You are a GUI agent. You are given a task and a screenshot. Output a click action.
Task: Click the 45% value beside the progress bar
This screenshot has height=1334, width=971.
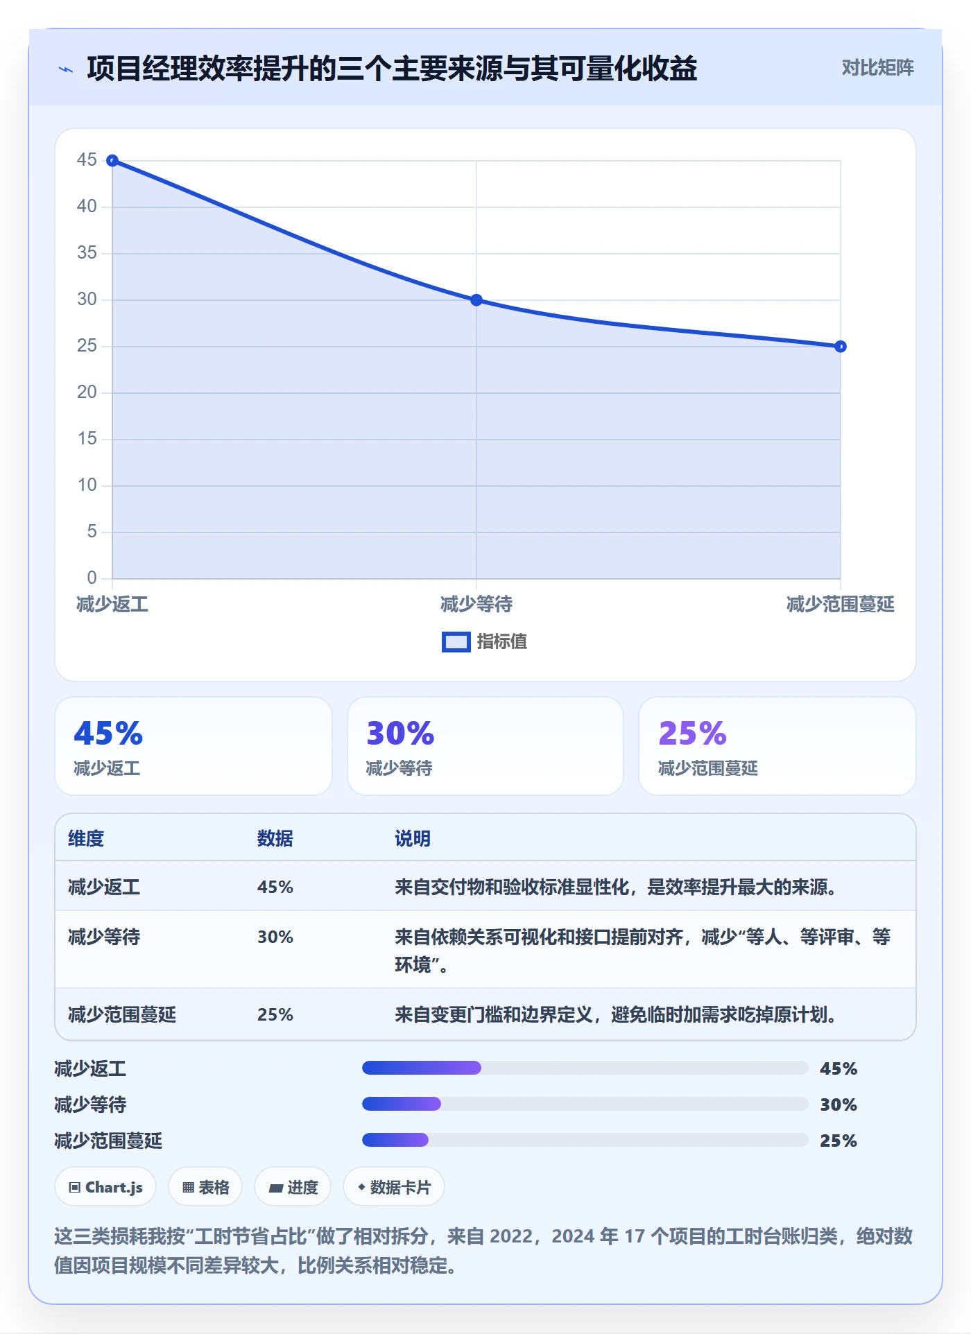[x=839, y=1068]
